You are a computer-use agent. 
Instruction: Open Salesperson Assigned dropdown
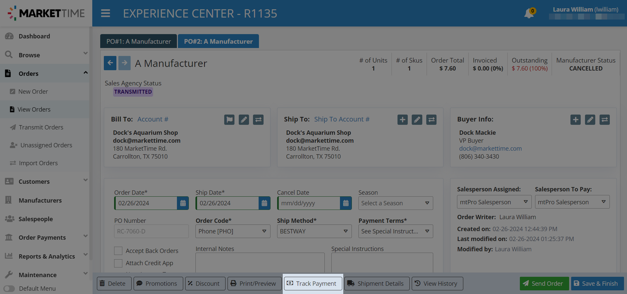click(494, 202)
